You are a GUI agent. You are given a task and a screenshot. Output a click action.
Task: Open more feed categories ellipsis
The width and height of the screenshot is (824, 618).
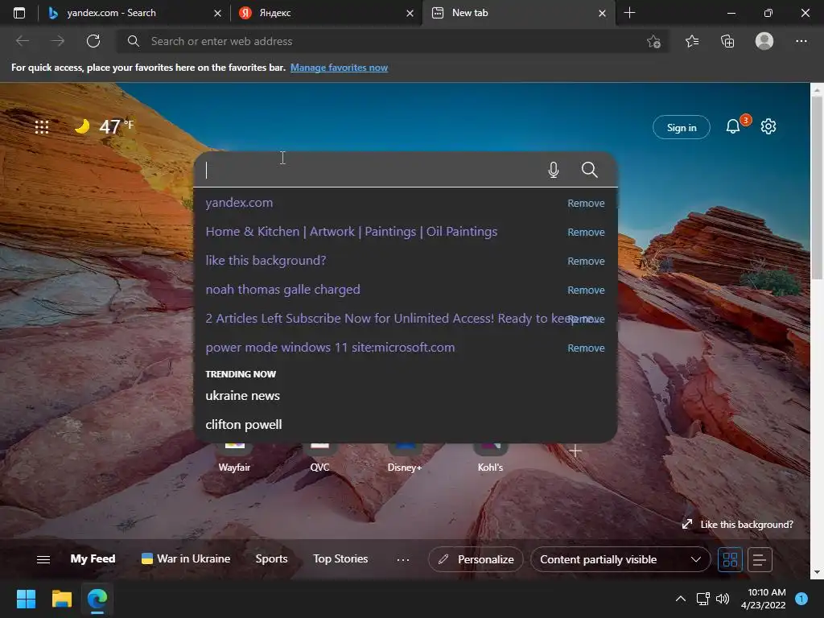click(x=403, y=560)
